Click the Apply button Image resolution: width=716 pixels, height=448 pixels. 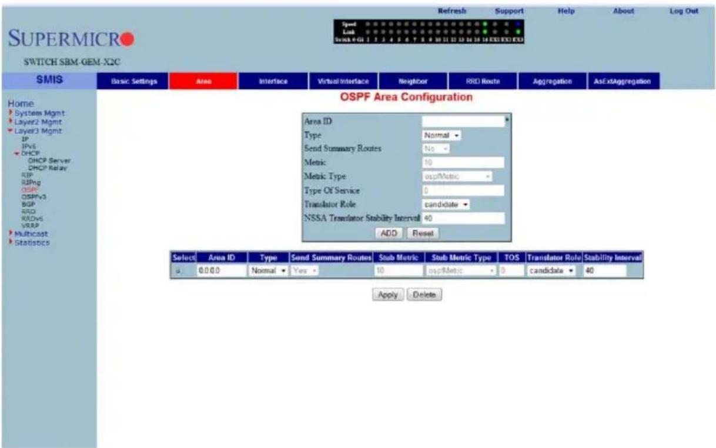(x=388, y=295)
